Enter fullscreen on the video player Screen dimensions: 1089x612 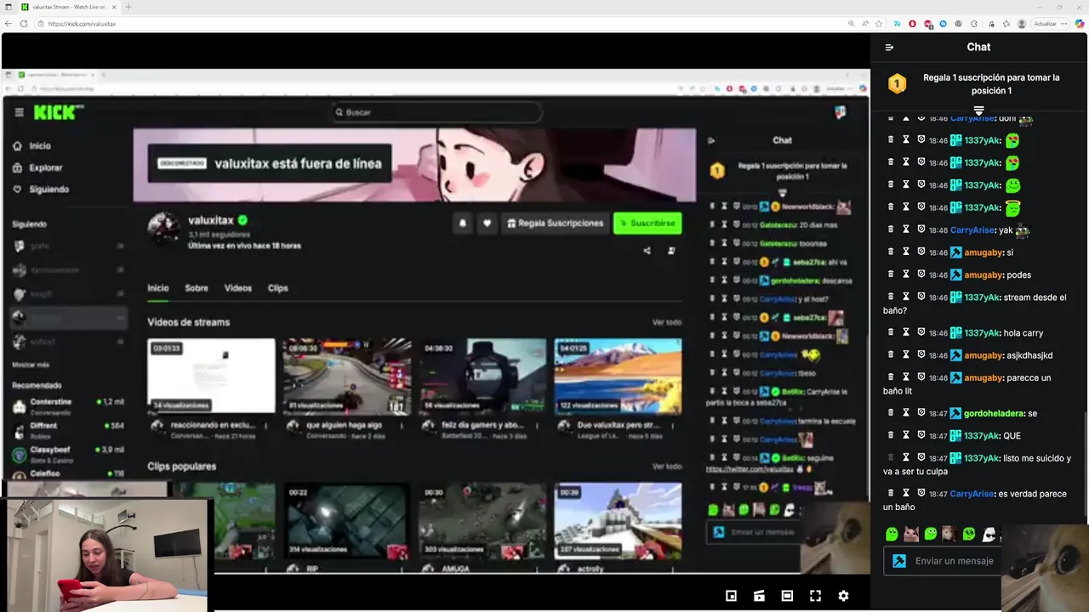point(815,596)
